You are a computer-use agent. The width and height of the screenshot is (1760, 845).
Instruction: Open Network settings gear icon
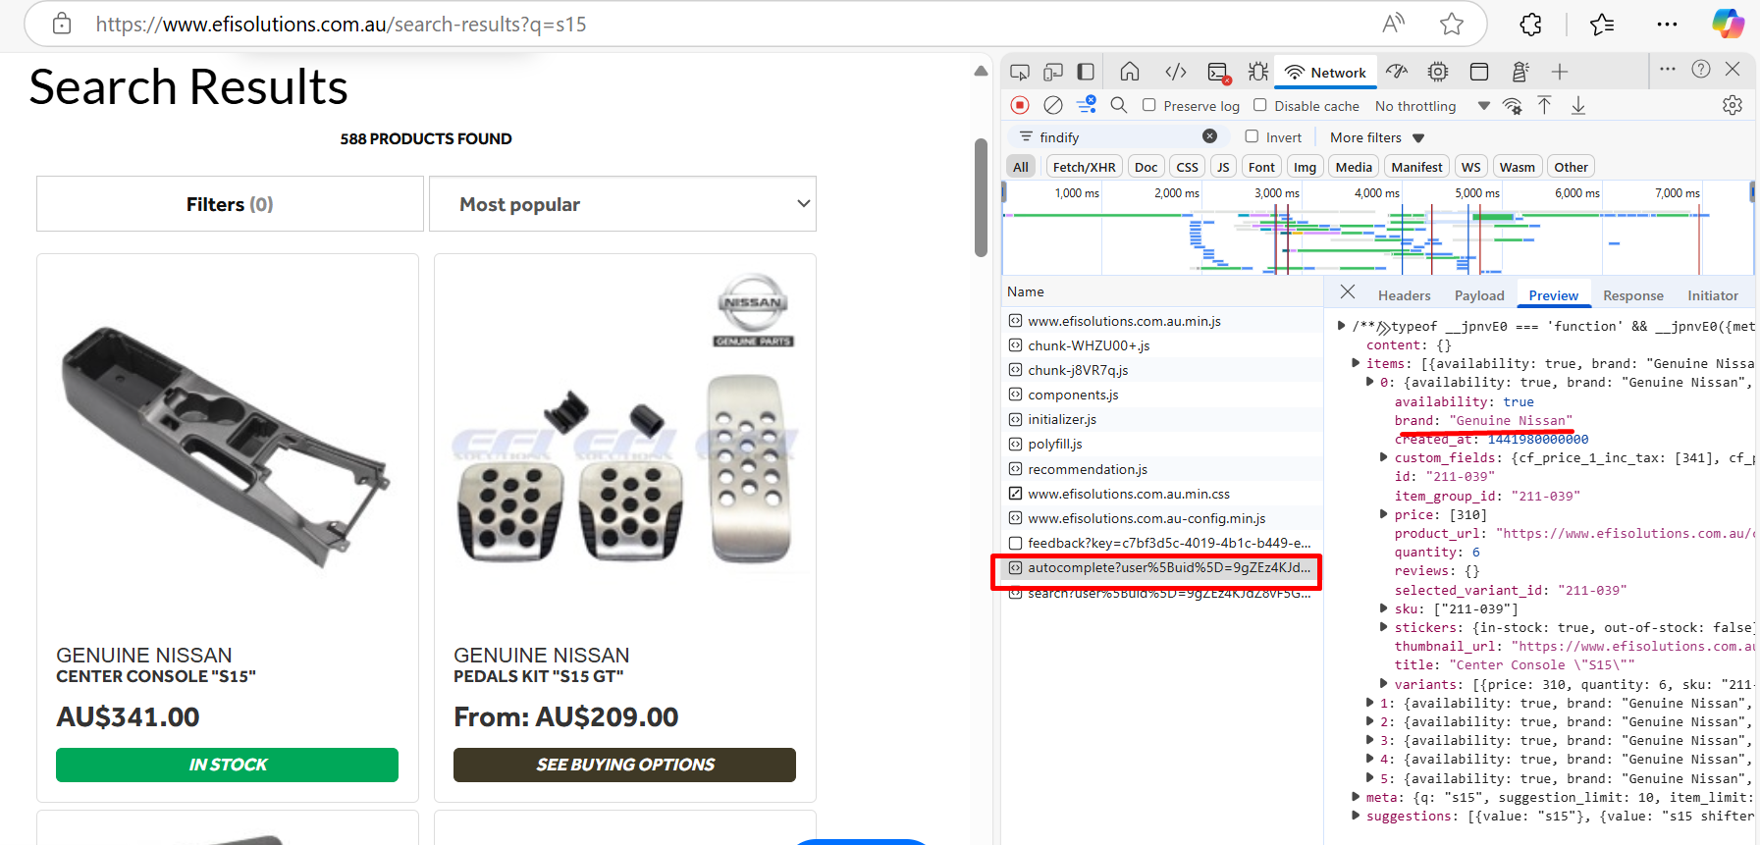click(1733, 105)
